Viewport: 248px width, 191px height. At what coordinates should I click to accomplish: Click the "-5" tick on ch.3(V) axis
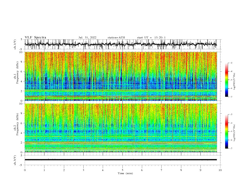tap(21, 165)
